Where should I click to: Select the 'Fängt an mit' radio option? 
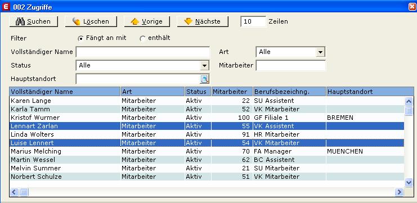coord(80,39)
